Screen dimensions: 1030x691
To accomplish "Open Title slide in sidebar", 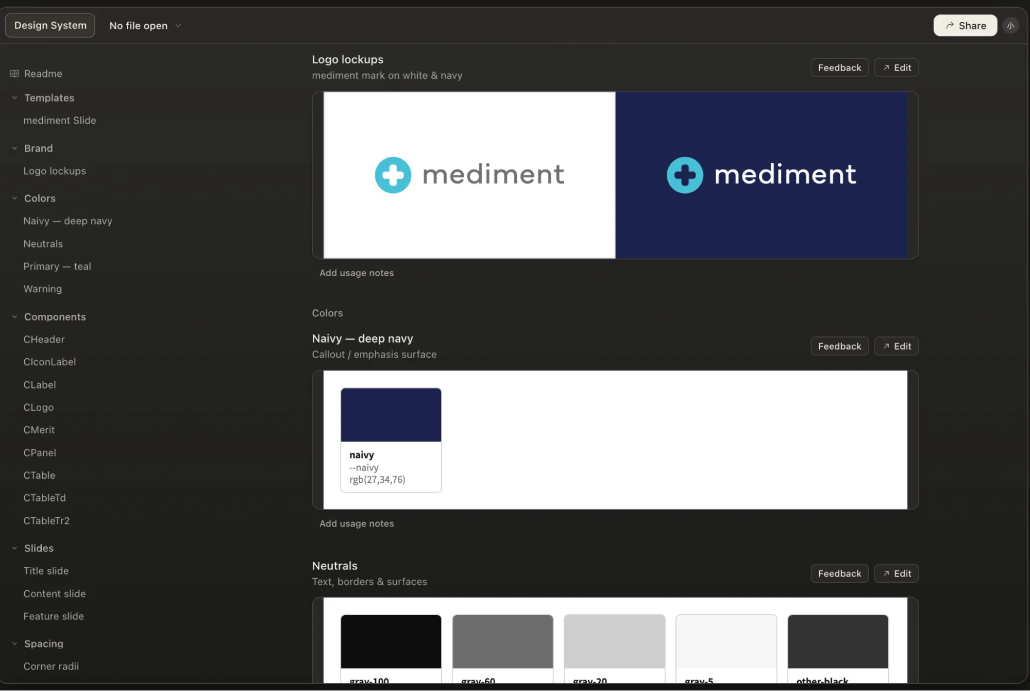I will click(x=46, y=571).
